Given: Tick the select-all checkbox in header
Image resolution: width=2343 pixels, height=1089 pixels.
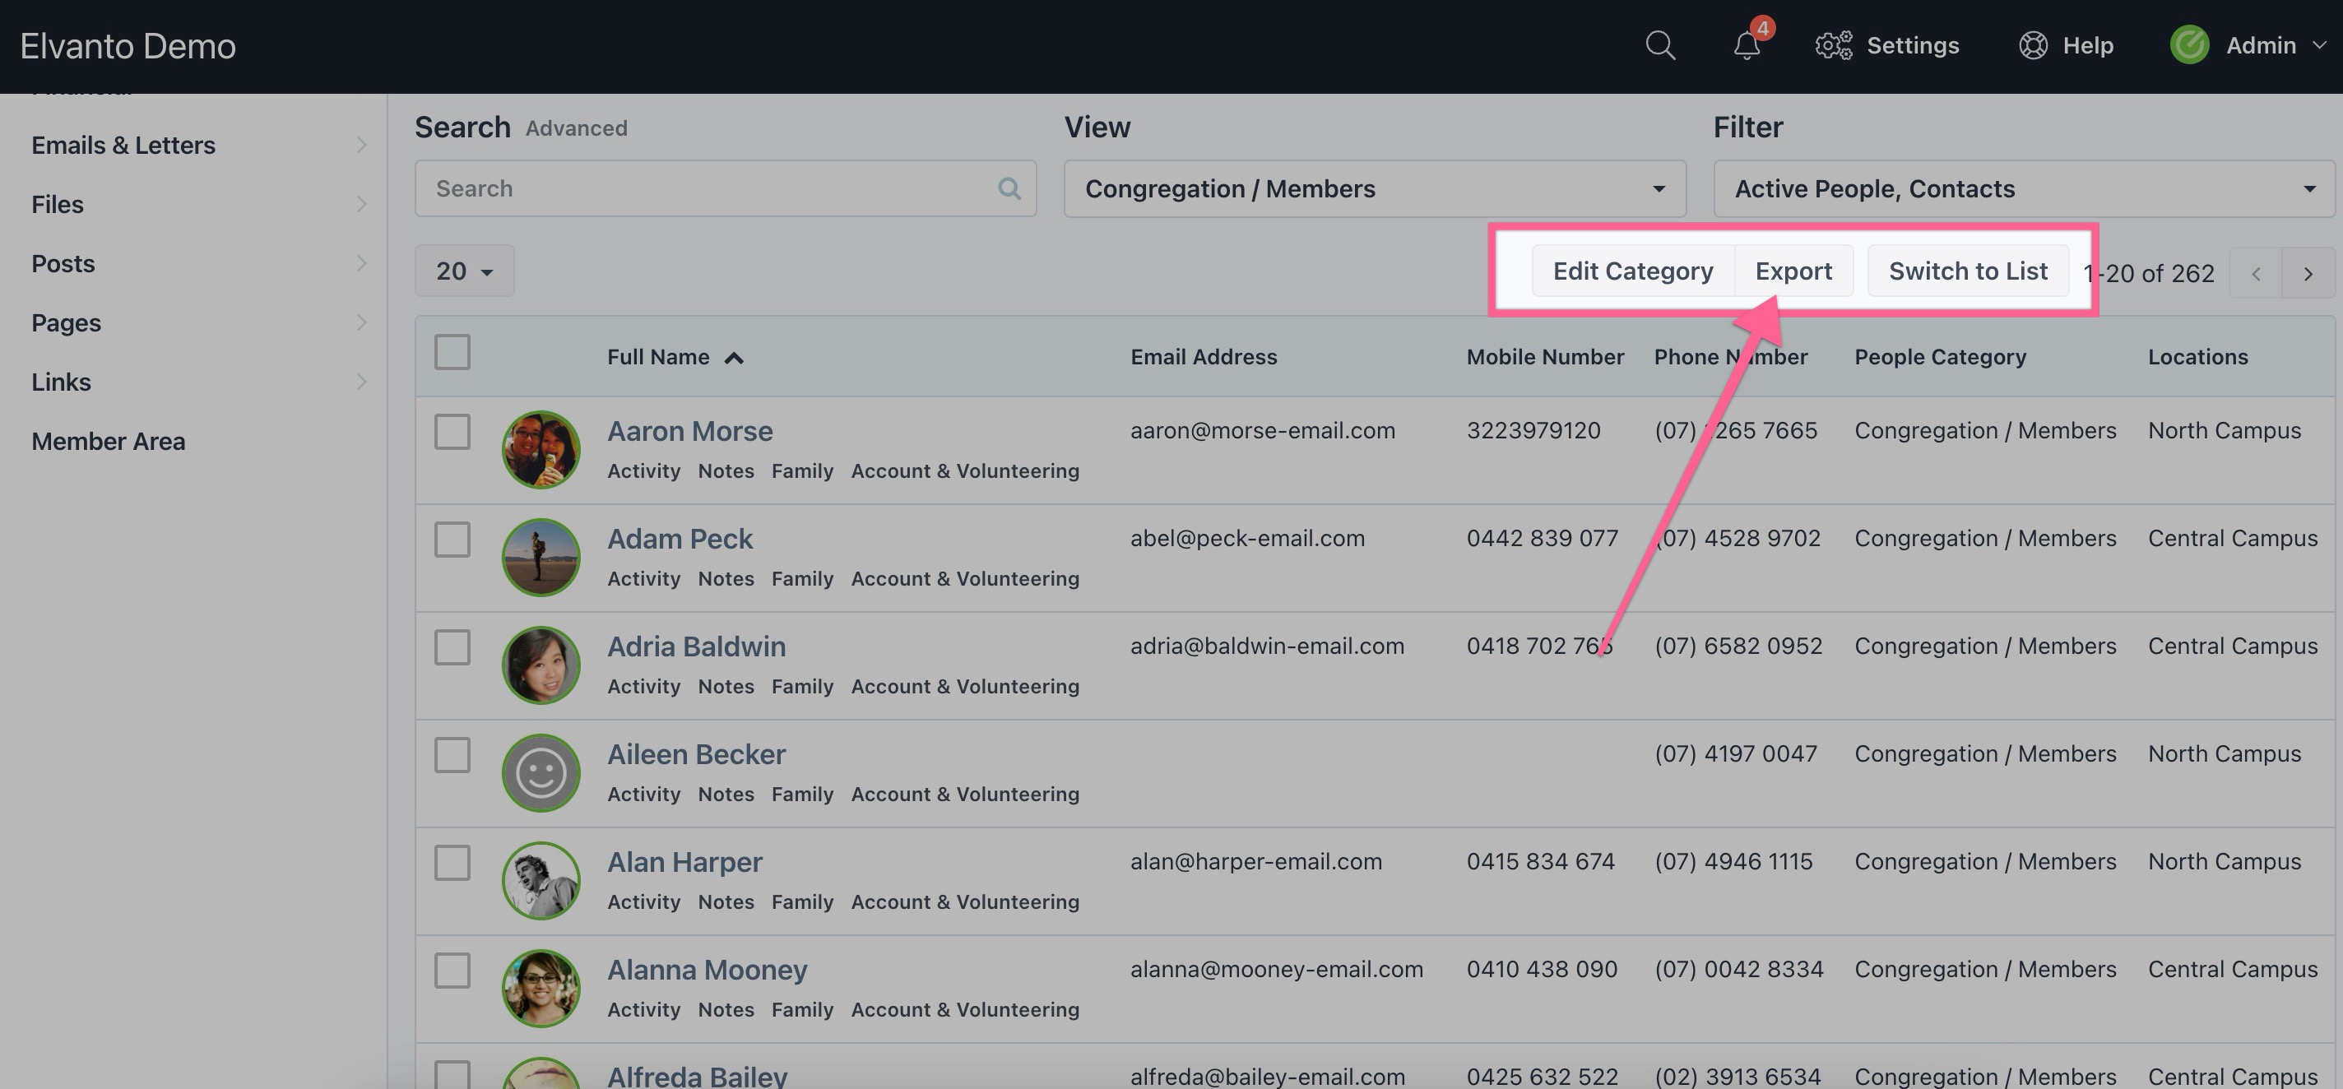Looking at the screenshot, I should click(452, 352).
